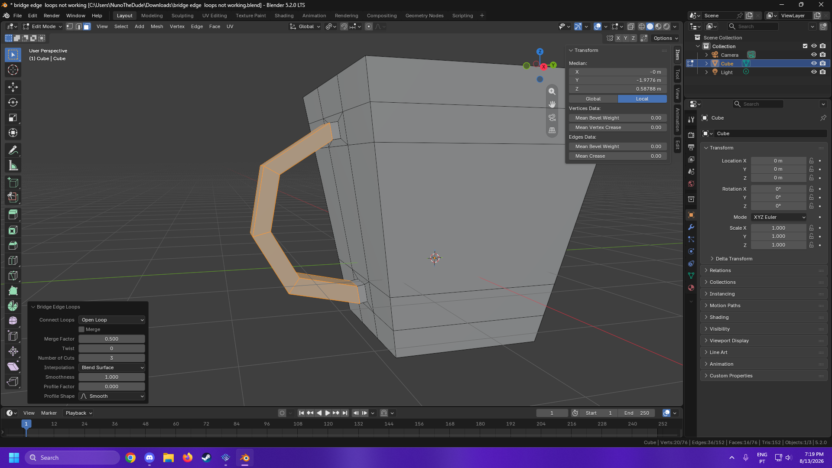Select the Poly Build tool

13,291
